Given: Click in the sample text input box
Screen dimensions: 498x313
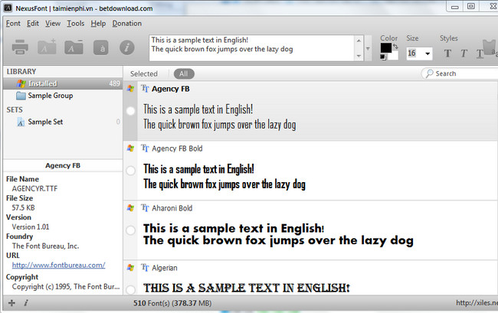Looking at the screenshot, I should pyautogui.click(x=252, y=48).
